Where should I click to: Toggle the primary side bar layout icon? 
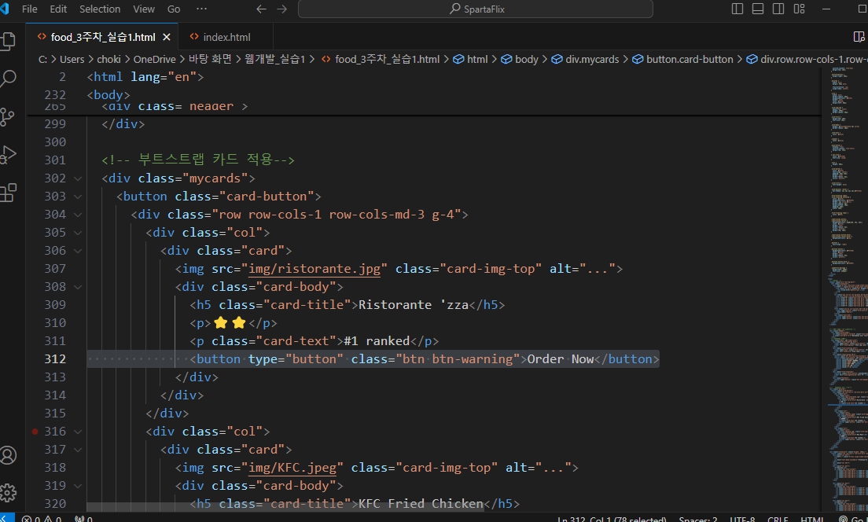[737, 9]
